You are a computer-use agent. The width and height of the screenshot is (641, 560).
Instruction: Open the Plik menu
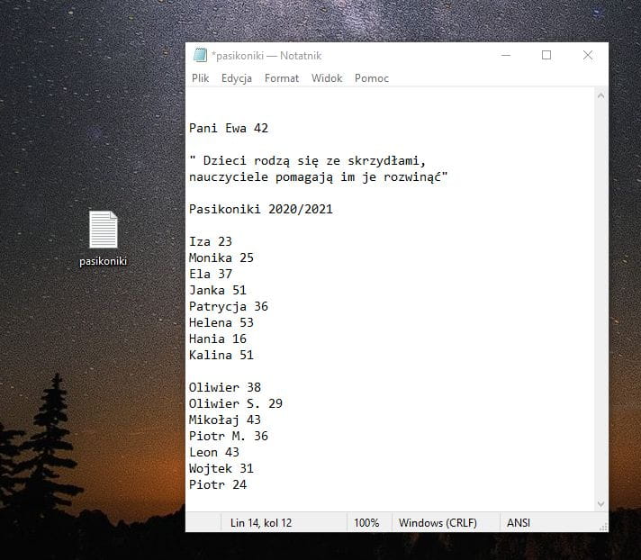[200, 78]
